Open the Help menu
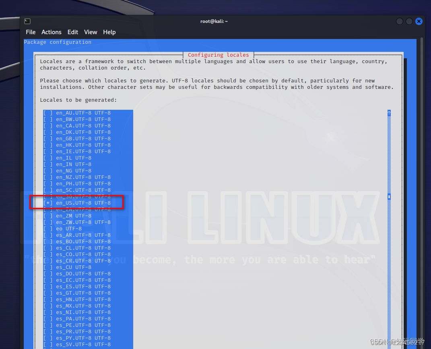The width and height of the screenshot is (431, 349). click(x=109, y=32)
